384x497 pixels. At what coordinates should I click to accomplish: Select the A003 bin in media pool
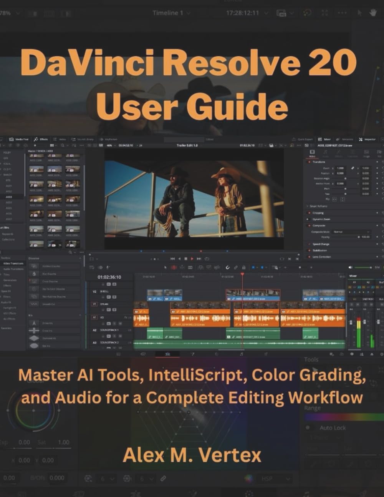click(x=8, y=197)
